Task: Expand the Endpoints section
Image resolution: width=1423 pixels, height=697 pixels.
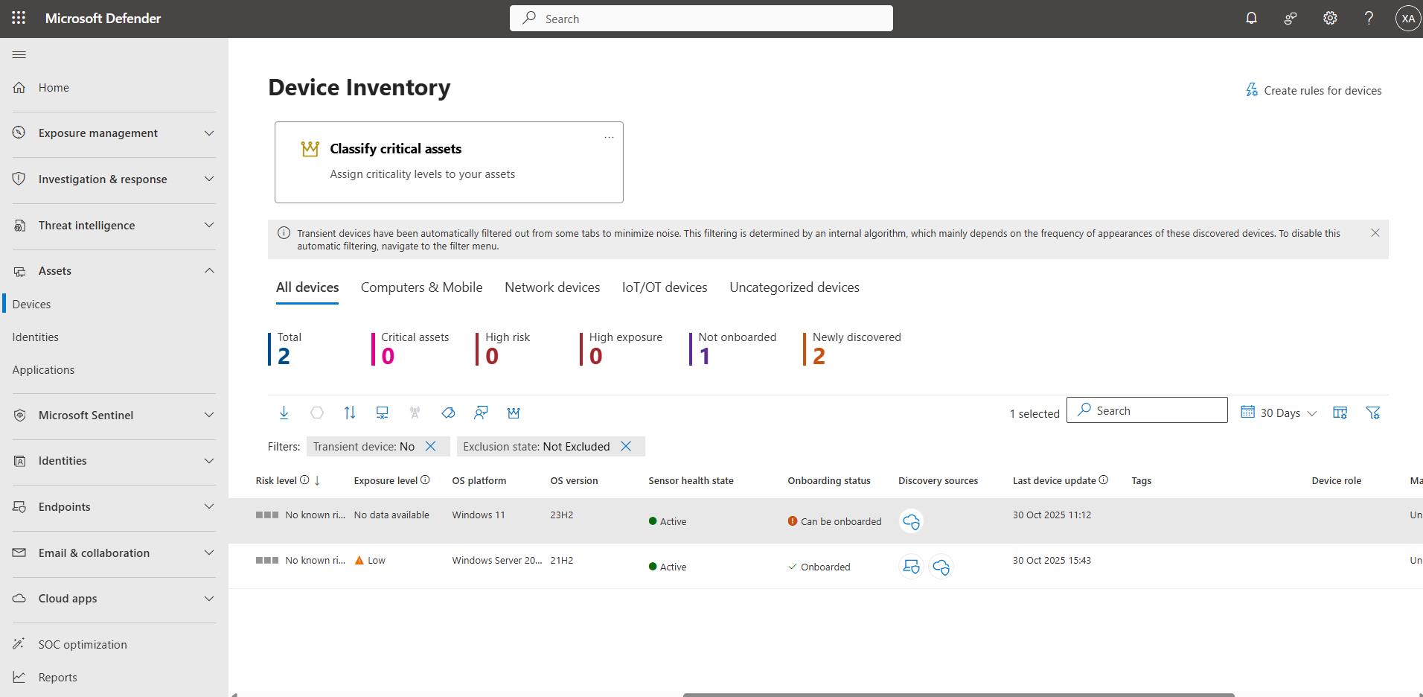Action: 209,507
